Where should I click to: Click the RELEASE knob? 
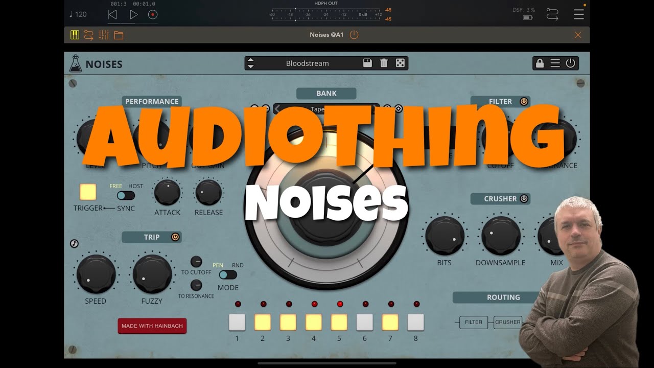point(208,192)
